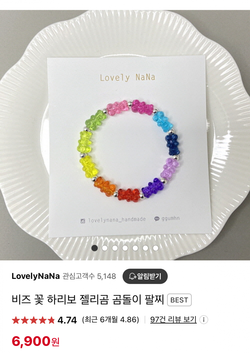Tap the BEST badge next to title
The image size is (250, 353).
[x=179, y=300]
